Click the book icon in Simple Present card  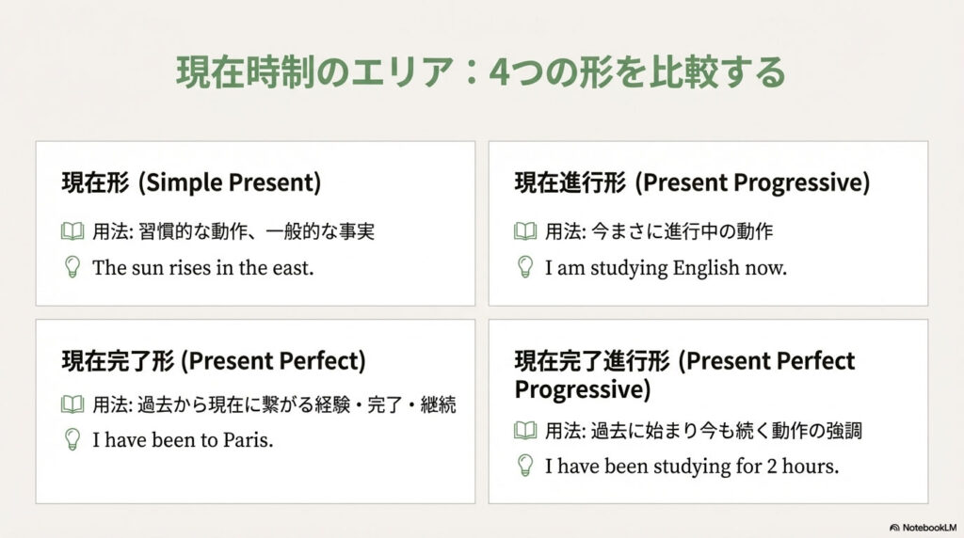coord(72,231)
